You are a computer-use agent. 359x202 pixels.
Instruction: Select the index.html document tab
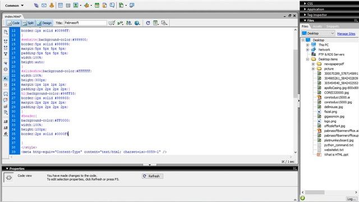click(x=13, y=16)
